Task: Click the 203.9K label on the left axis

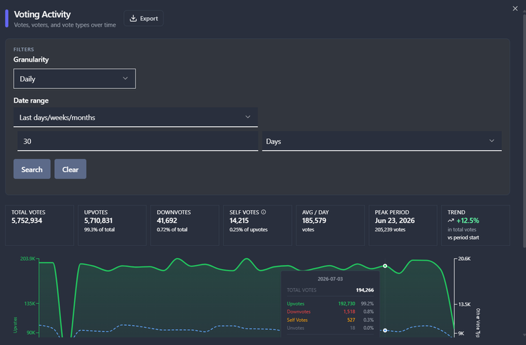Action: (x=27, y=259)
